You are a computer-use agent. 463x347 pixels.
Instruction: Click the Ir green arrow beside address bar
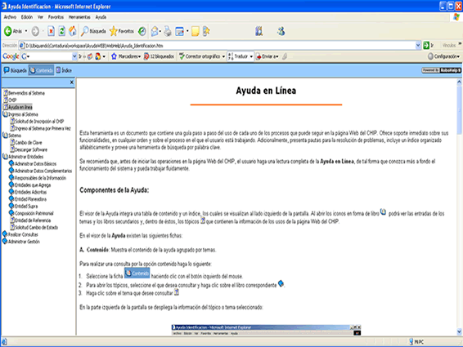429,46
